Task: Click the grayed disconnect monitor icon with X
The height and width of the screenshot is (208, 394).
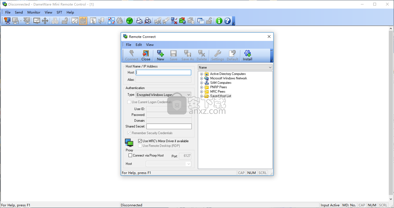Action: coord(27,21)
